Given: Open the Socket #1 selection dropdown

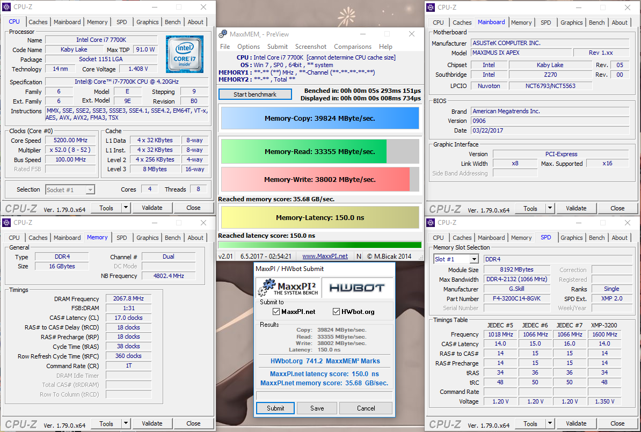Looking at the screenshot, I should (90, 189).
